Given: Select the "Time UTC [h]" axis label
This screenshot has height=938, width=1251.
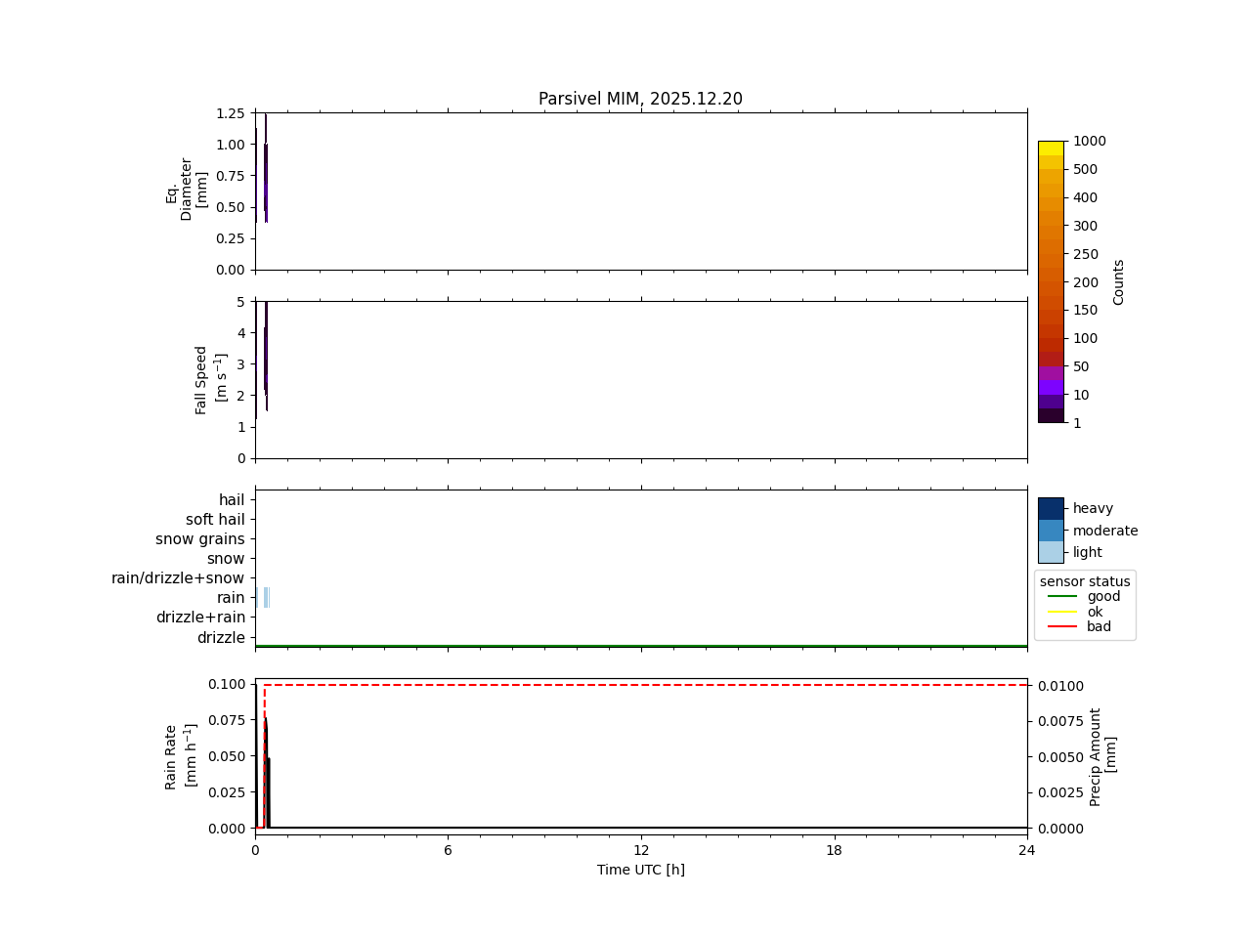Looking at the screenshot, I should [641, 870].
